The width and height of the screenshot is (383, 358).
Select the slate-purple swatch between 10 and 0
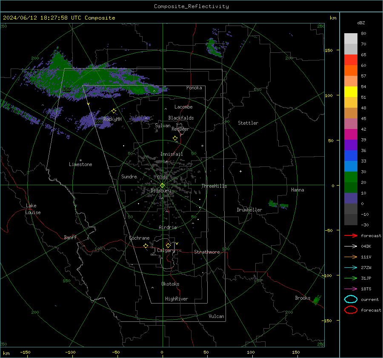coord(351,198)
